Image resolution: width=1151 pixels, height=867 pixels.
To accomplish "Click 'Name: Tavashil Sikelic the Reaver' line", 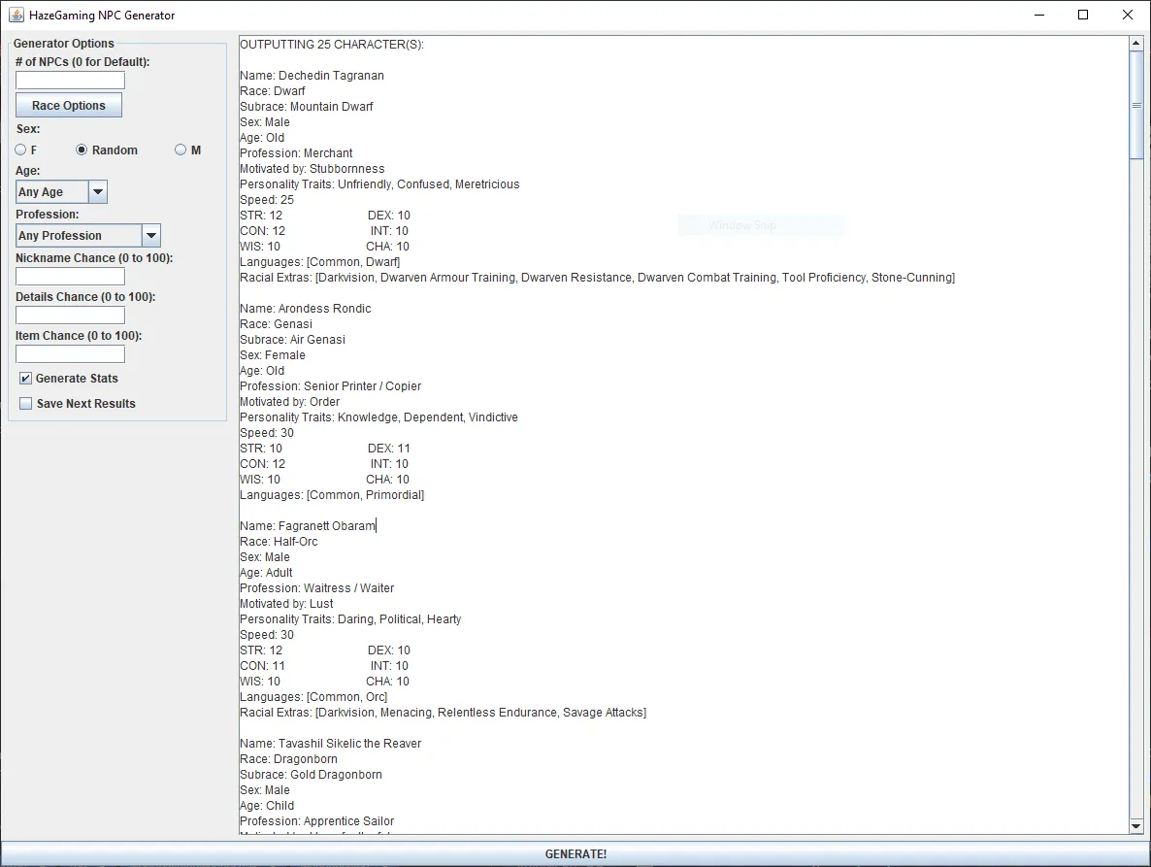I will [x=330, y=743].
